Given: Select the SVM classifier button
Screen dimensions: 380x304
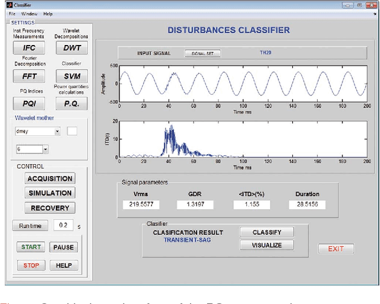Looking at the screenshot, I should click(72, 76).
